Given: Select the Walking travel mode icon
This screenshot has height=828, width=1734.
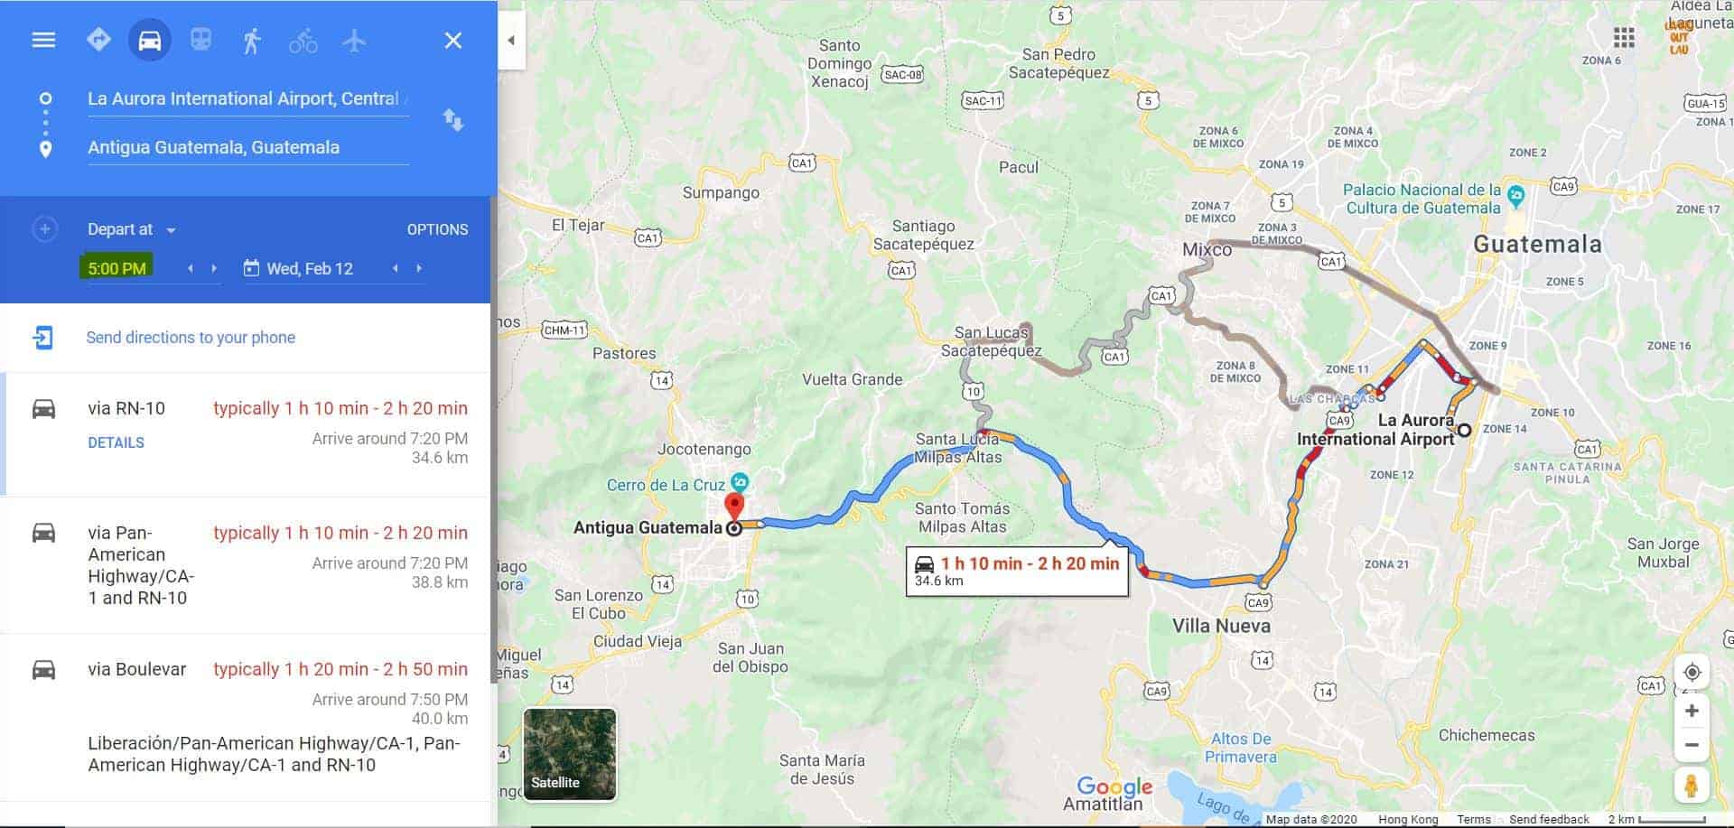Looking at the screenshot, I should tap(252, 41).
